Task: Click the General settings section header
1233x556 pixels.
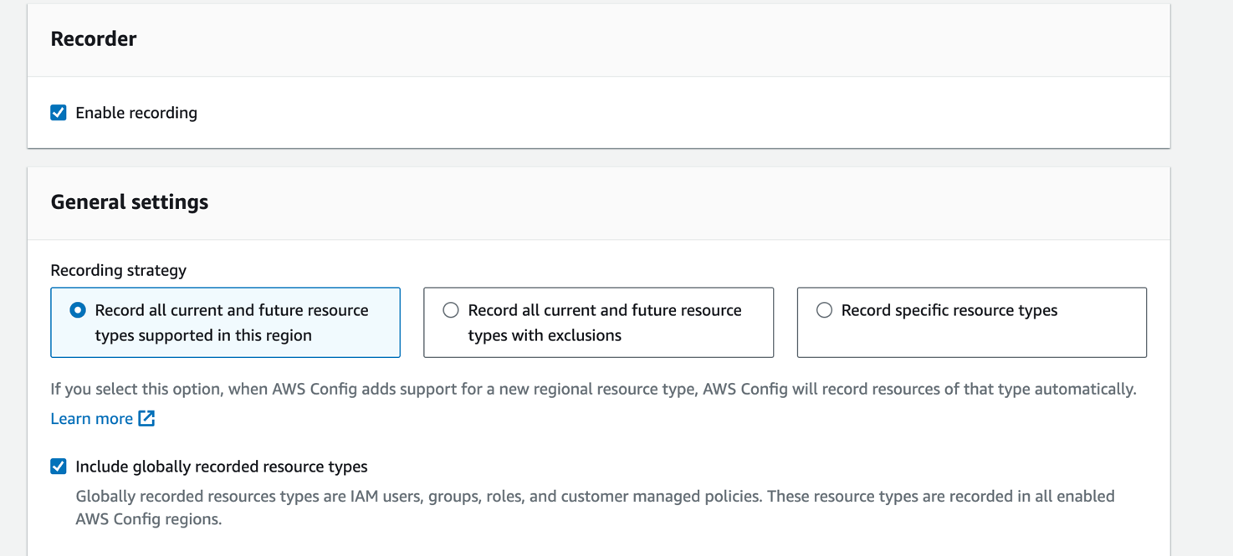Action: coord(129,202)
